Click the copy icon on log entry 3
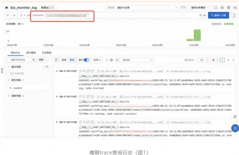The height and width of the screenshot is (155, 239). pos(80,71)
